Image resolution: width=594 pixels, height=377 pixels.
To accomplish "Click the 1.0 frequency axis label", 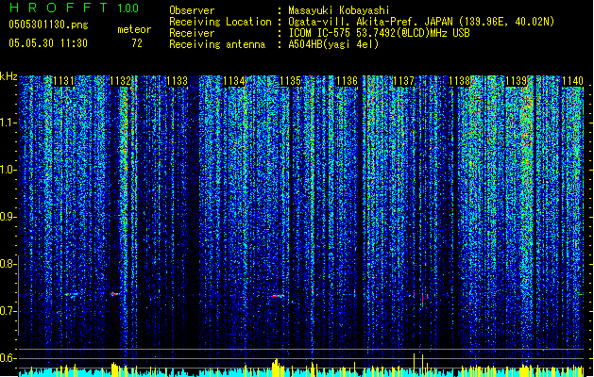I will pyautogui.click(x=8, y=170).
